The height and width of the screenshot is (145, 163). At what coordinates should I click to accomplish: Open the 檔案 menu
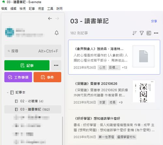[x=4, y=8]
